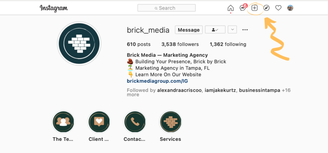Click Brick Media — Marketing Agency name

(167, 55)
